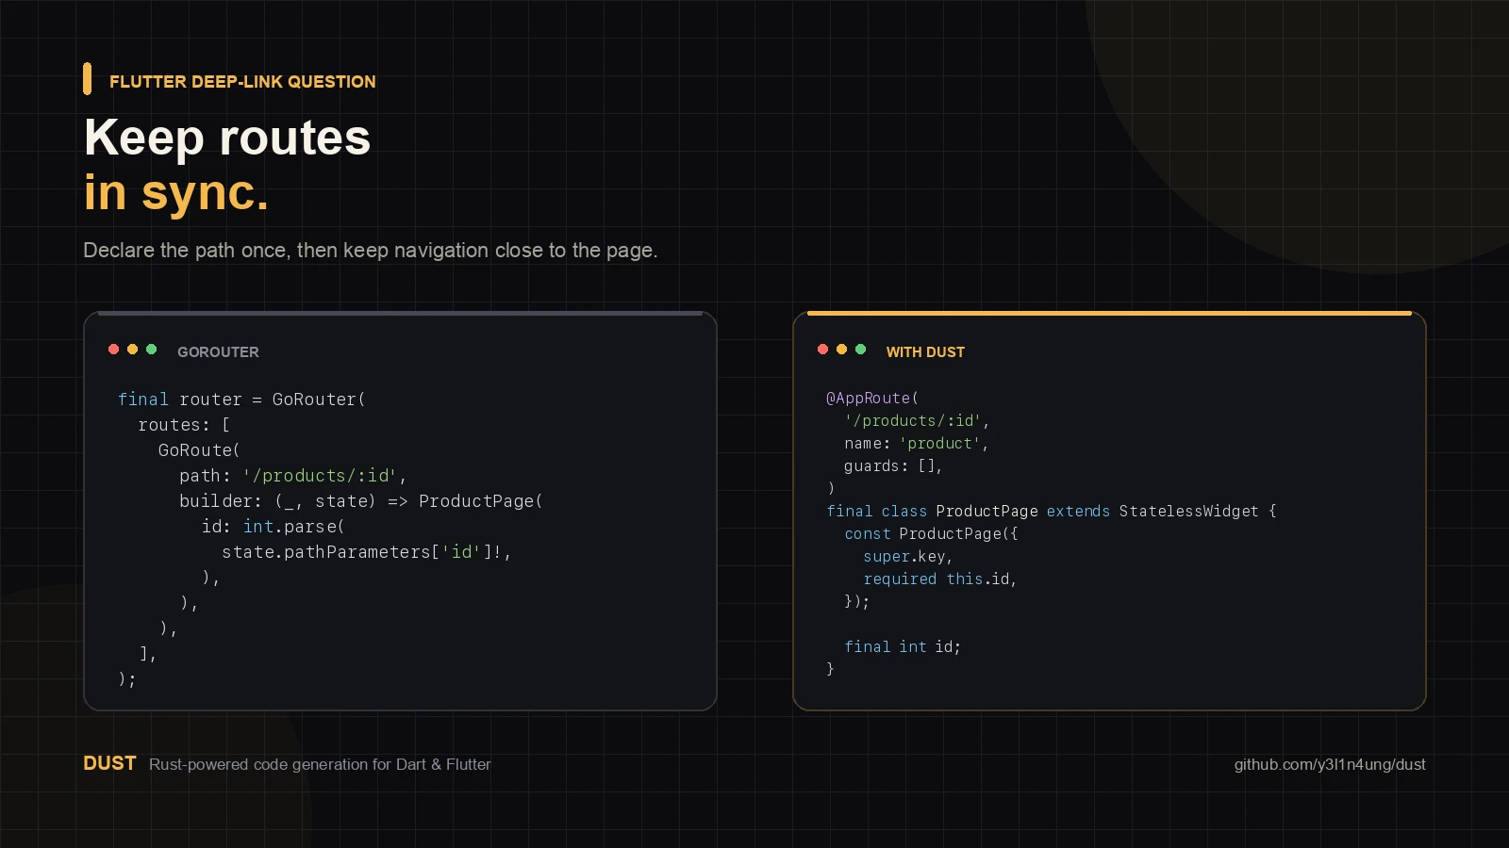Click the "name: 'product'," code line
Screen dimensions: 1509x848
917,443
